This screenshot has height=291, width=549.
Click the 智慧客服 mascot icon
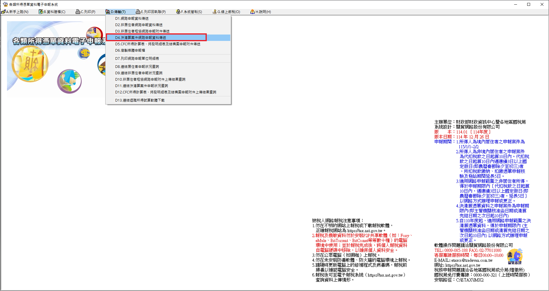click(514, 256)
